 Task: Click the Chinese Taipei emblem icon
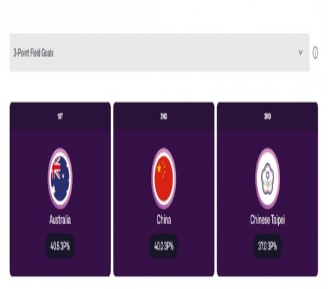[268, 179]
